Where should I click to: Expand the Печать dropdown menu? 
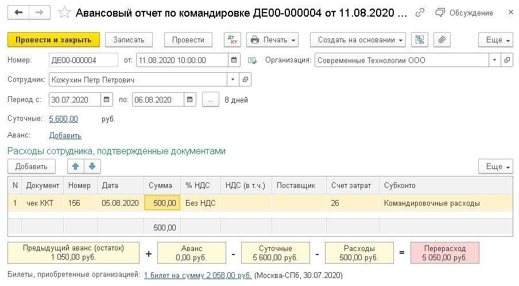273,40
